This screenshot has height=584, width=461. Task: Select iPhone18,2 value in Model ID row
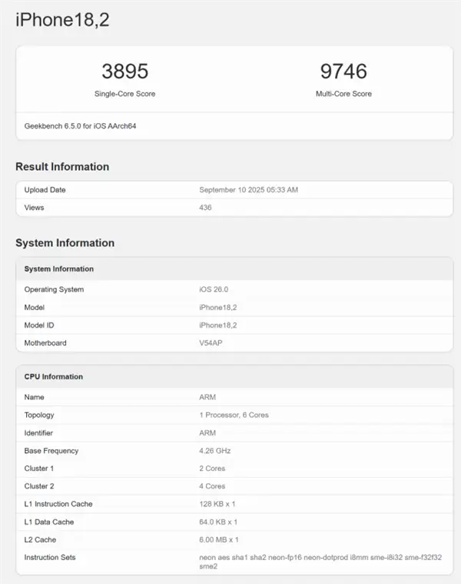218,325
